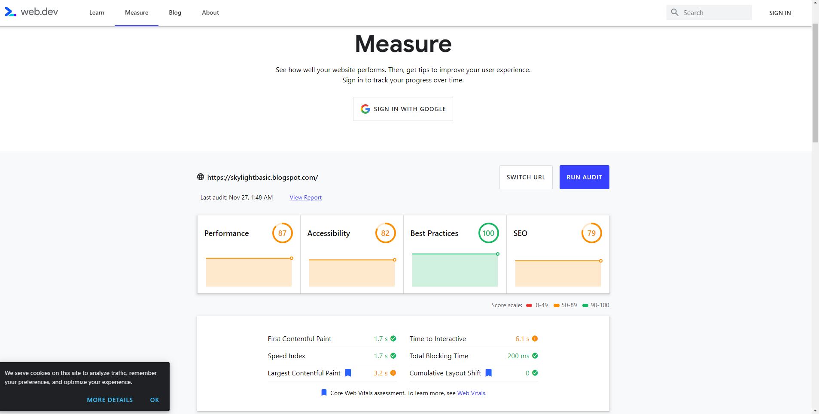
Task: Click the Time to Interactive value 6.1 s
Action: click(522, 338)
